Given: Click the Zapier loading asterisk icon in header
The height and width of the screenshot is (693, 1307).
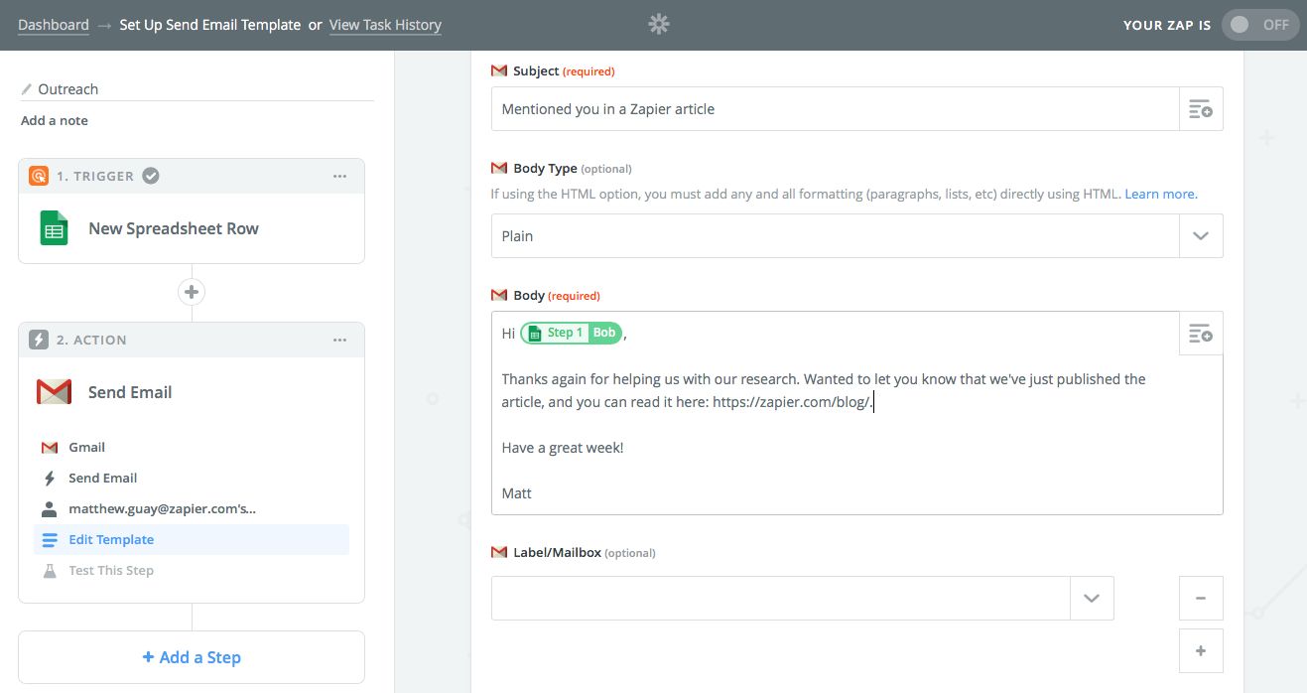Looking at the screenshot, I should (659, 25).
